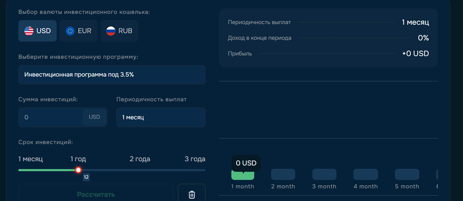Click the trash bin reset icon
Viewport: 463px width, 201px height.
coord(192,194)
